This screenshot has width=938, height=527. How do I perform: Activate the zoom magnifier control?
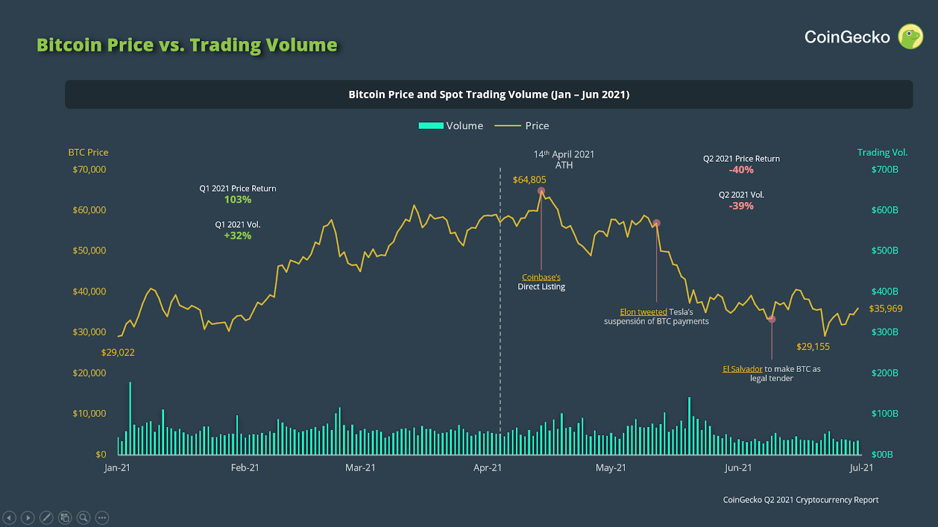[x=84, y=518]
